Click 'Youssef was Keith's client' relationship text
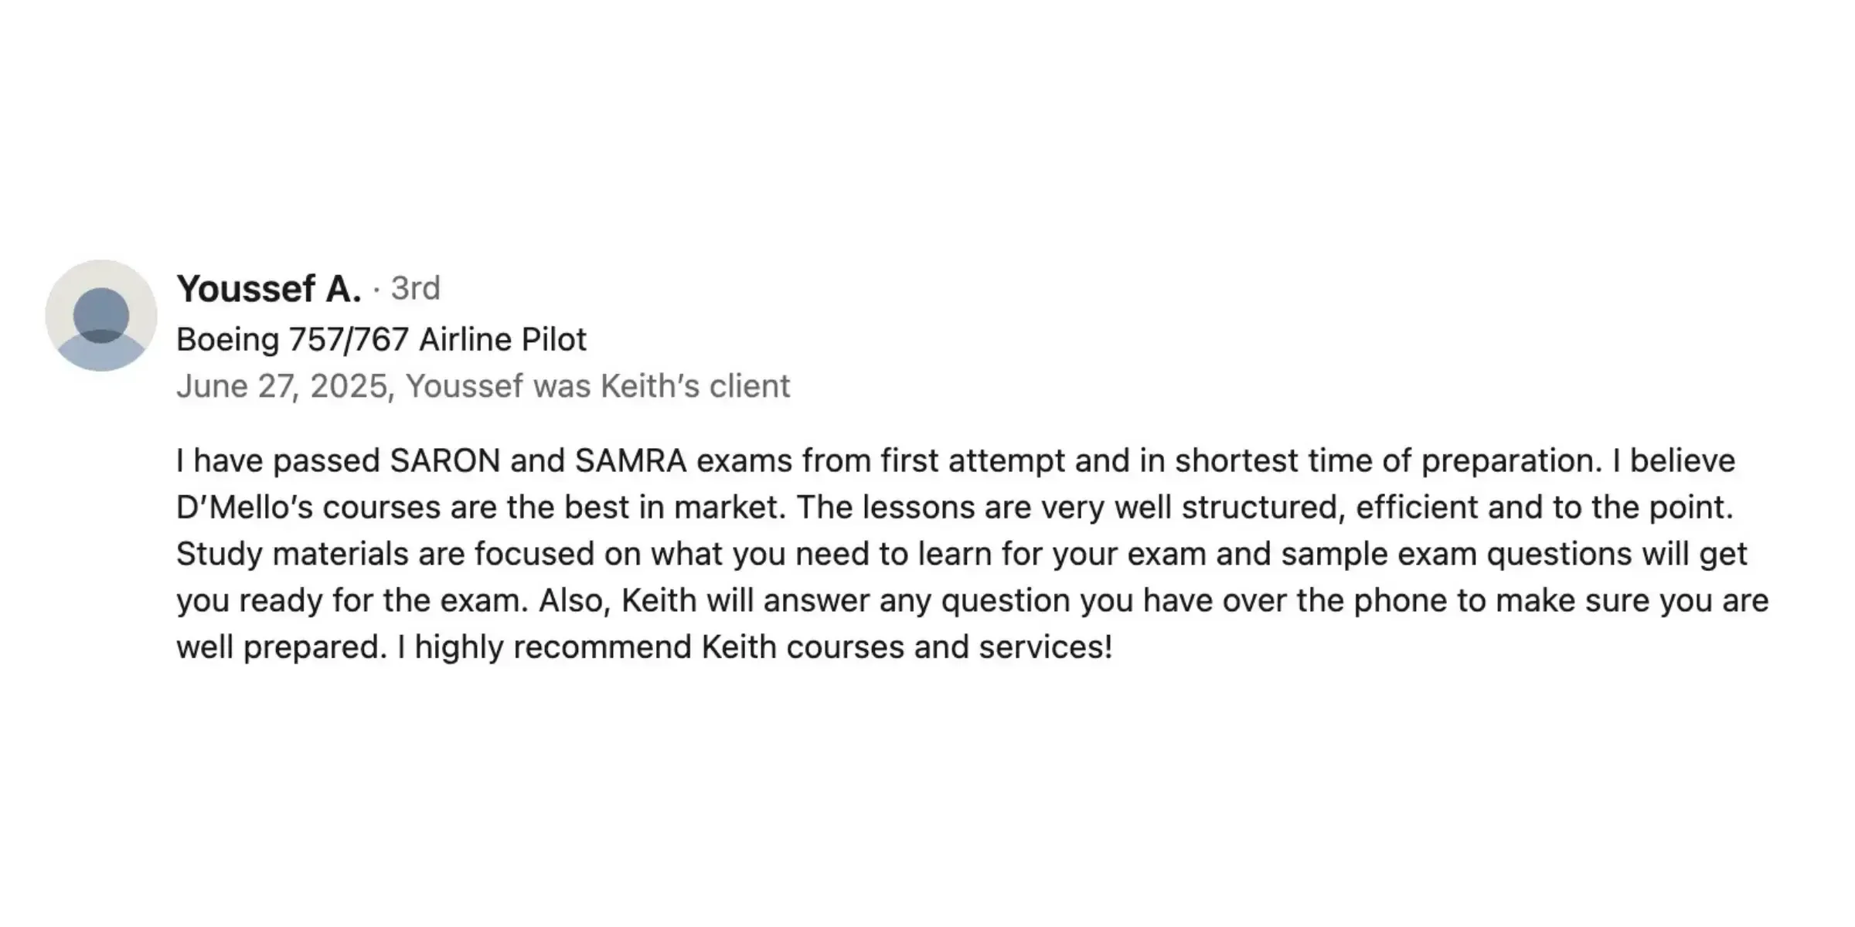Screen dimensions: 1855x927 597,386
